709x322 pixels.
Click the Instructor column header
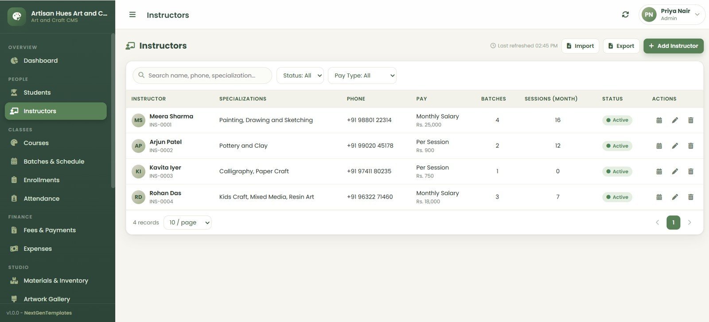(x=148, y=99)
